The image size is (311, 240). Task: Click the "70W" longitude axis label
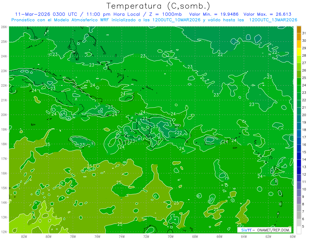point(171,236)
